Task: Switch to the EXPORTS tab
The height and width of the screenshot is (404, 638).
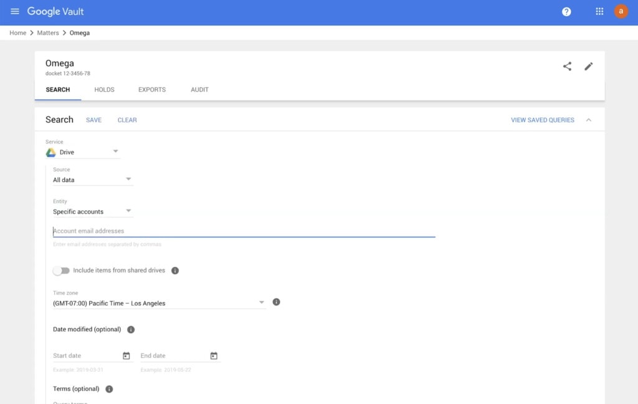Action: click(152, 90)
